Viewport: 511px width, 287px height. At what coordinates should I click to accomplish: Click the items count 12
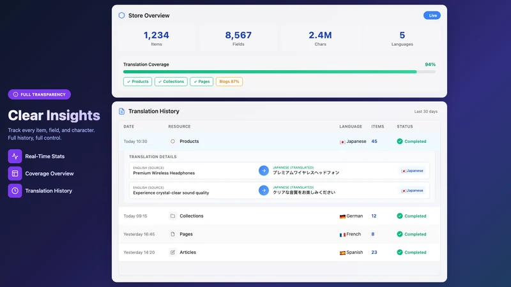374,216
